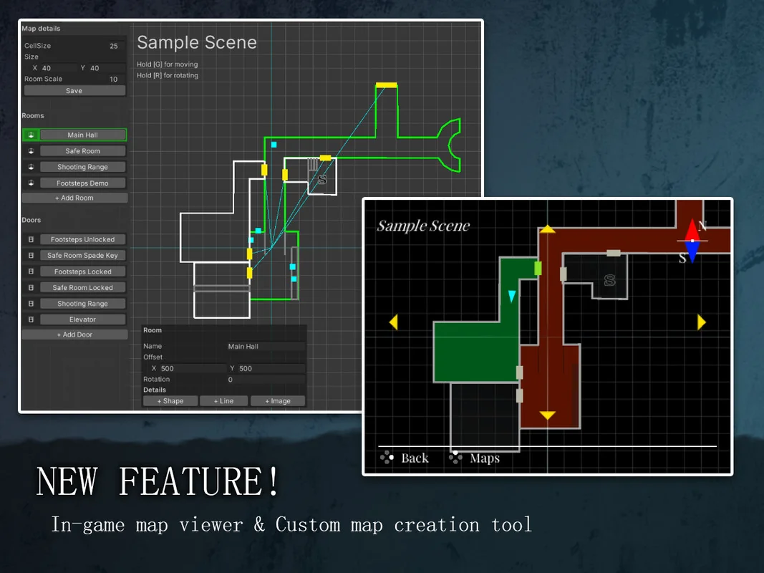Click the cyan player marker arrow
The height and width of the screenshot is (573, 764).
(x=511, y=297)
